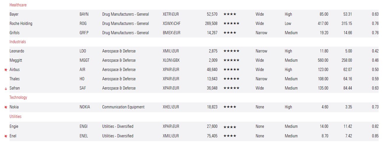The image size is (383, 142).
Task: Select the Technology sector heading
Action: (x=18, y=97)
